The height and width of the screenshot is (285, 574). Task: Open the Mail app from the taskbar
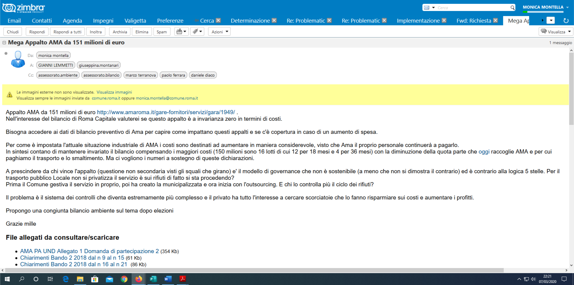[109, 279]
